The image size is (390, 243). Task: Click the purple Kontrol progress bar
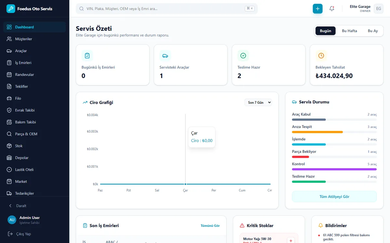[x=334, y=169]
